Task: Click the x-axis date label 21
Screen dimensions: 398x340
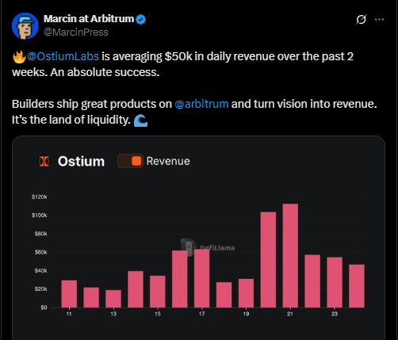Action: [x=290, y=314]
